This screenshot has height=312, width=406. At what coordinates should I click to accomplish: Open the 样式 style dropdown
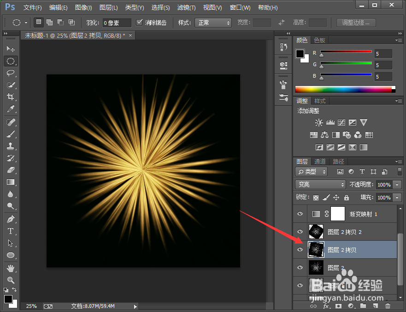point(213,23)
